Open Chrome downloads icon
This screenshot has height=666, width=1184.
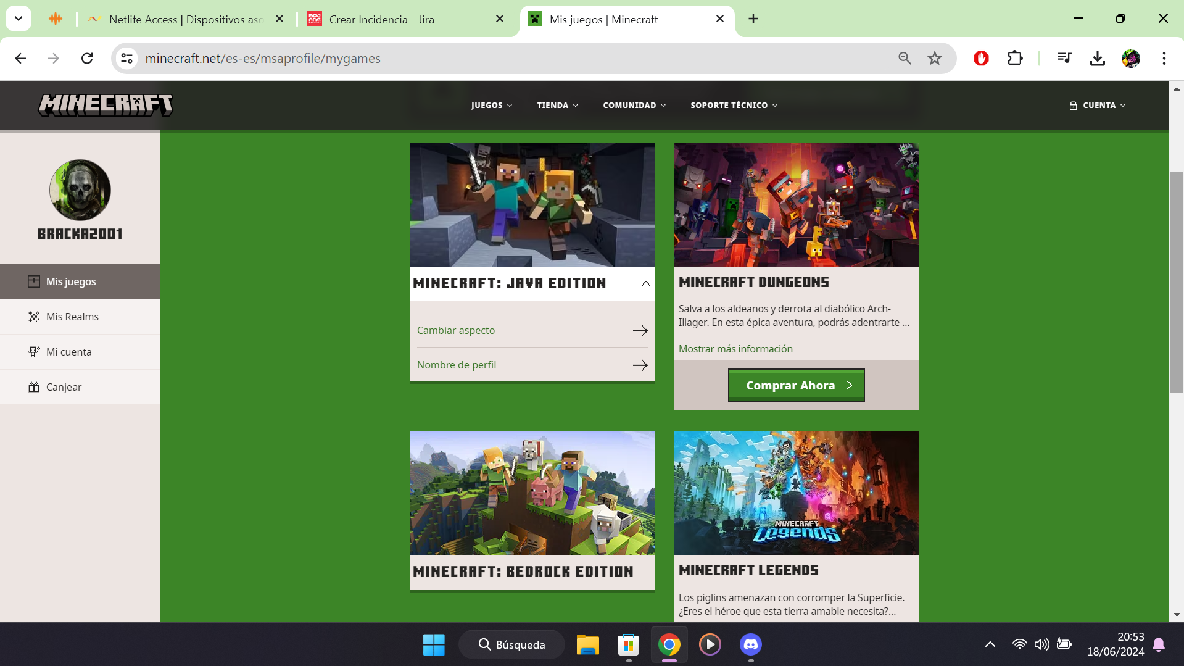[1097, 59]
